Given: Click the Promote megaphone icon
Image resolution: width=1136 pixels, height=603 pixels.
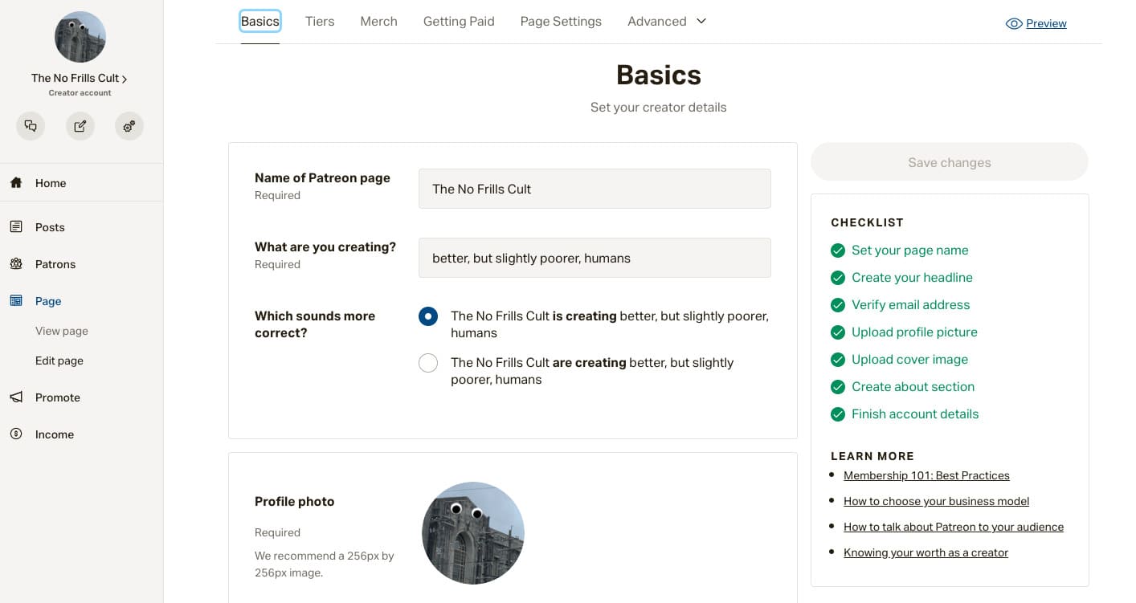Looking at the screenshot, I should (16, 397).
